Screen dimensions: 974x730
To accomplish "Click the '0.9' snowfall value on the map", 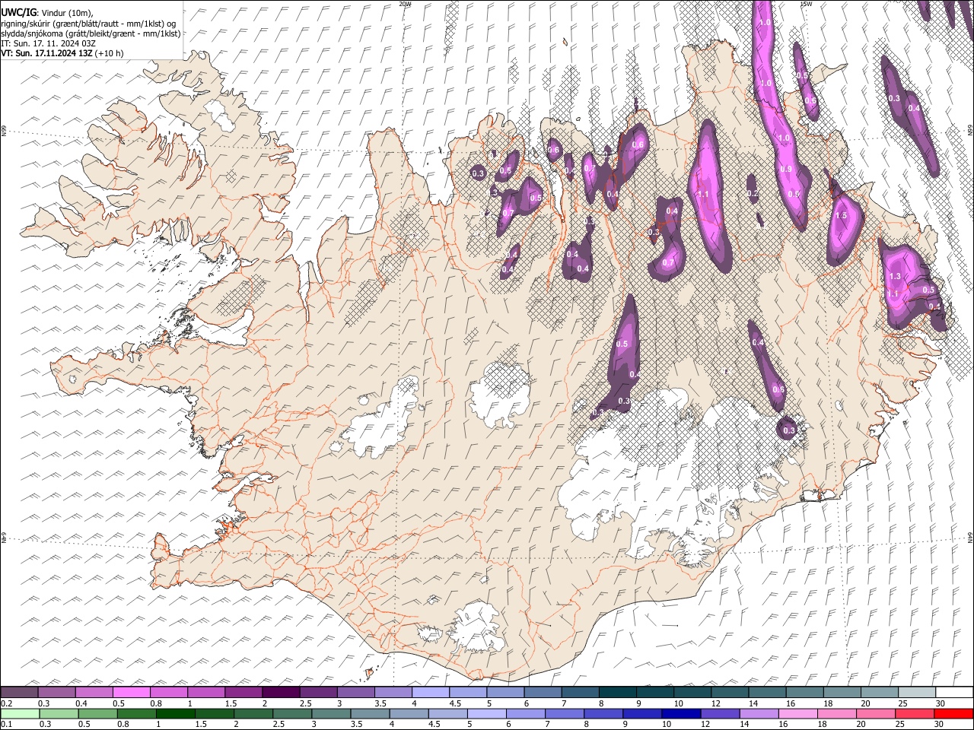I will point(786,169).
